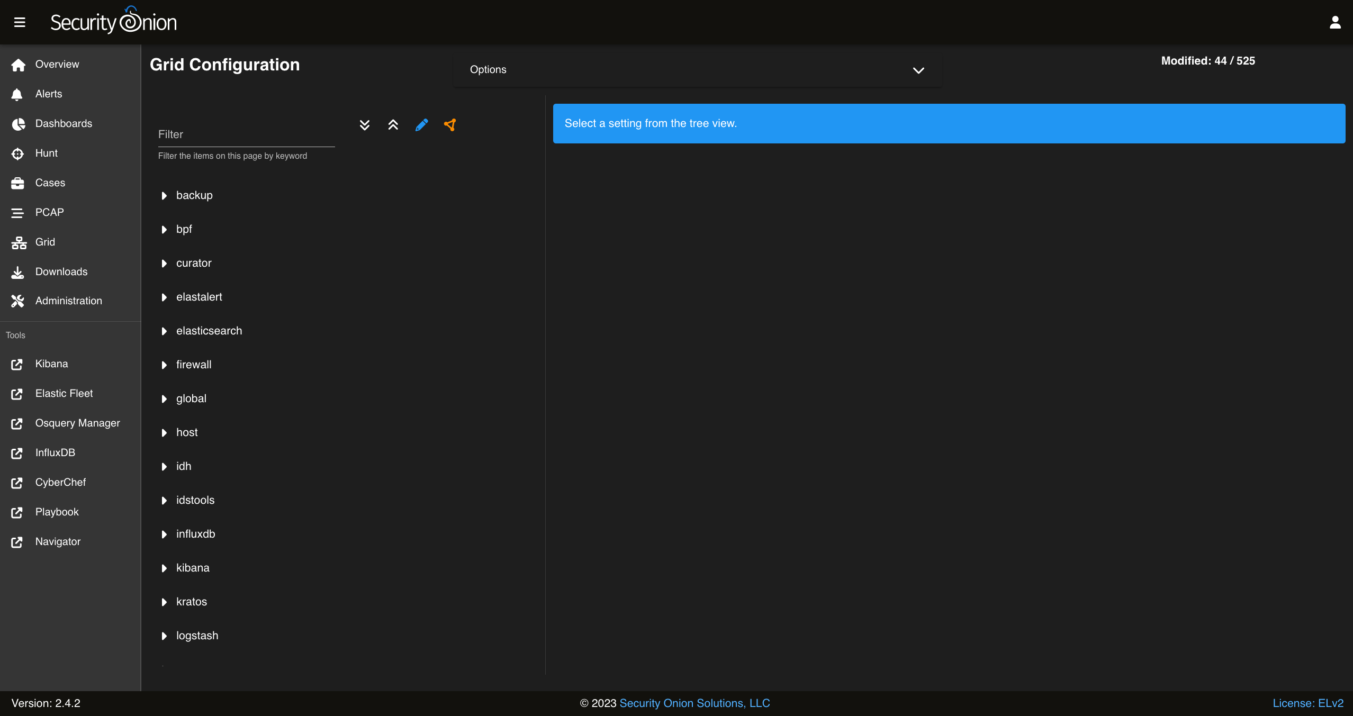Open the Alerts page
Screen dimensions: 1353x716
(x=49, y=94)
